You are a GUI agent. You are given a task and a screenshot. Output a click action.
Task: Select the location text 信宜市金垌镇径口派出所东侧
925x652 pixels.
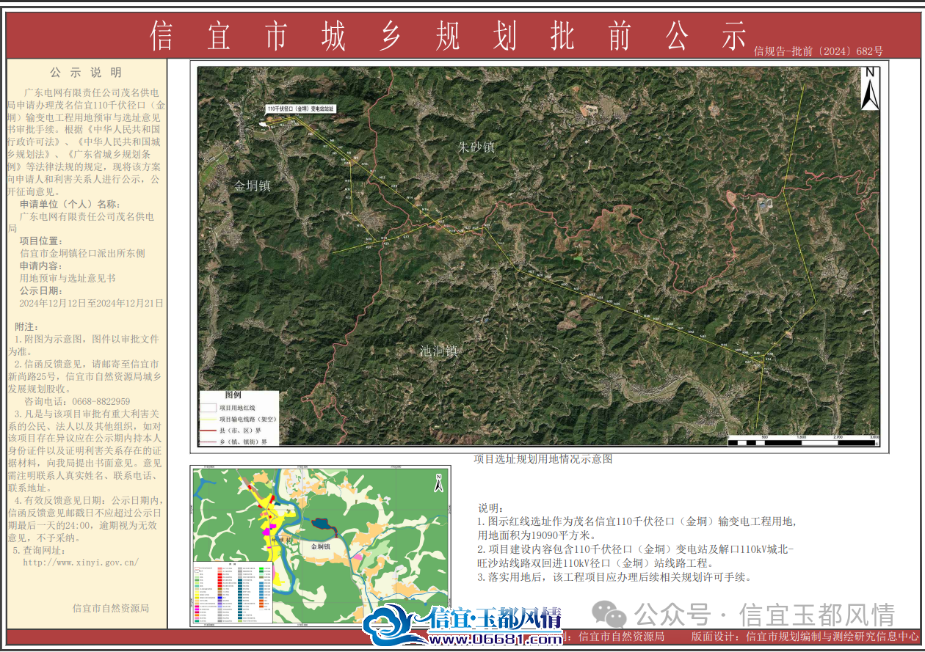click(82, 253)
